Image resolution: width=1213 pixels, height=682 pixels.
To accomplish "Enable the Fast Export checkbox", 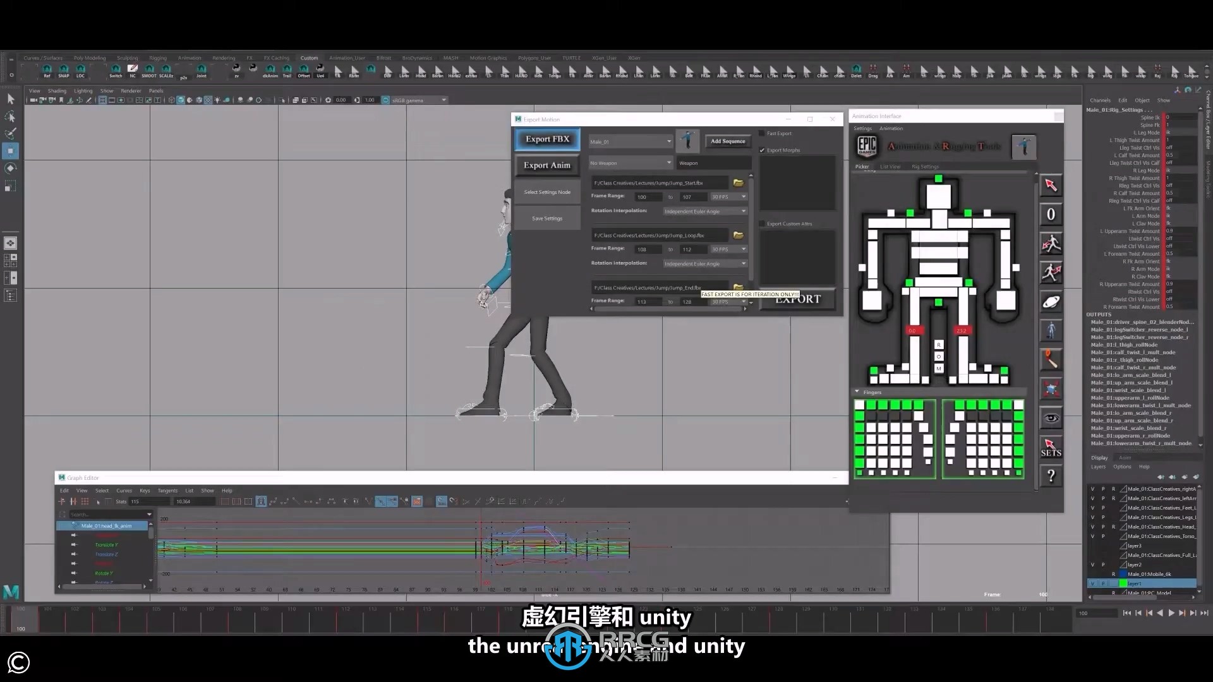I will click(762, 133).
